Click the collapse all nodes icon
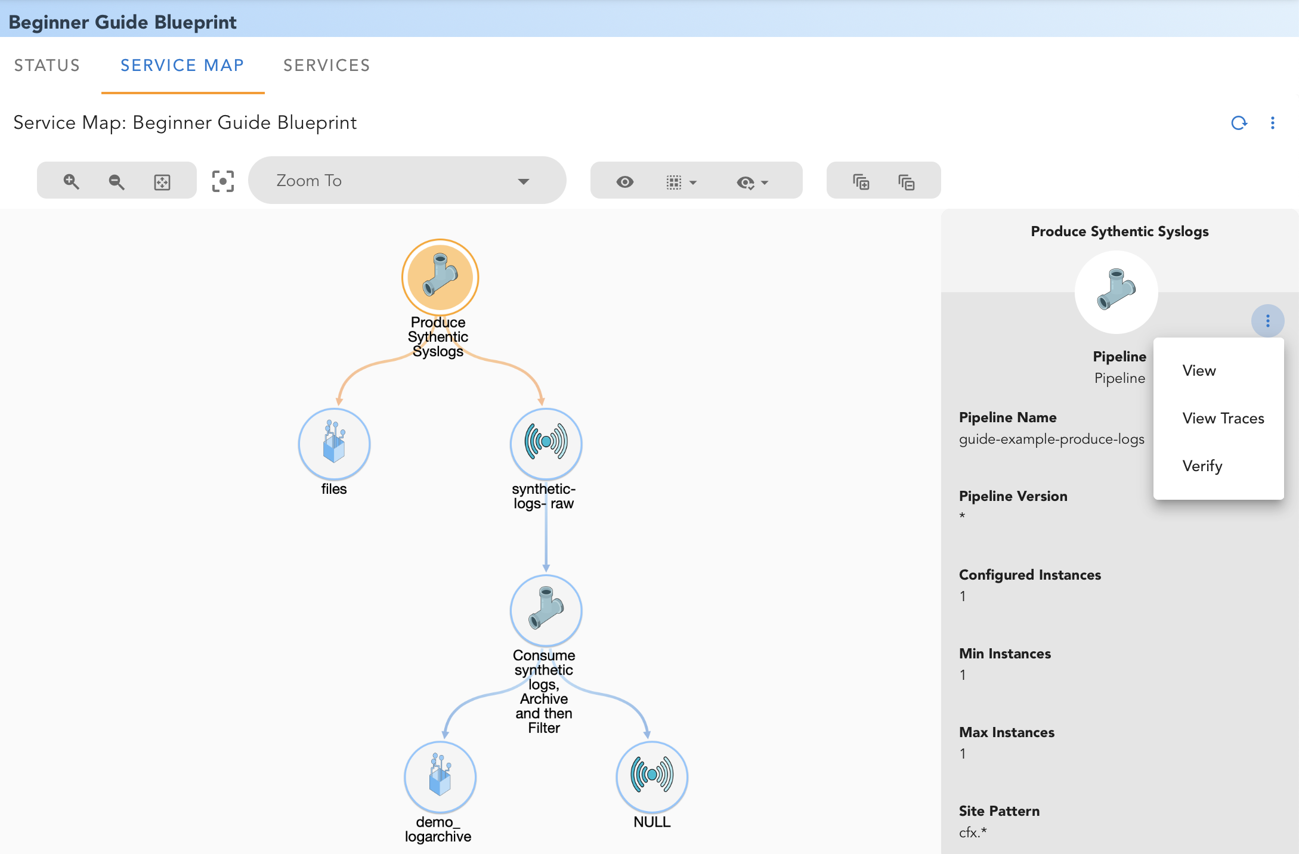 click(x=906, y=181)
